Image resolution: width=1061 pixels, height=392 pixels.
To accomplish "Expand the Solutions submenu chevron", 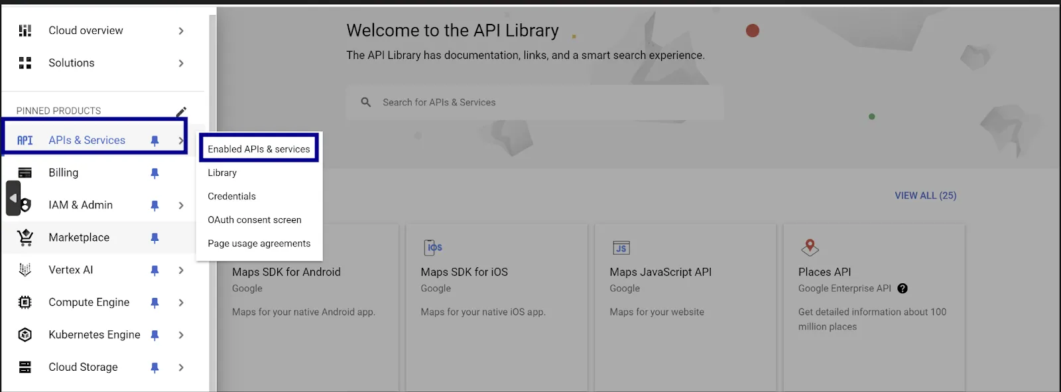I will tap(181, 64).
